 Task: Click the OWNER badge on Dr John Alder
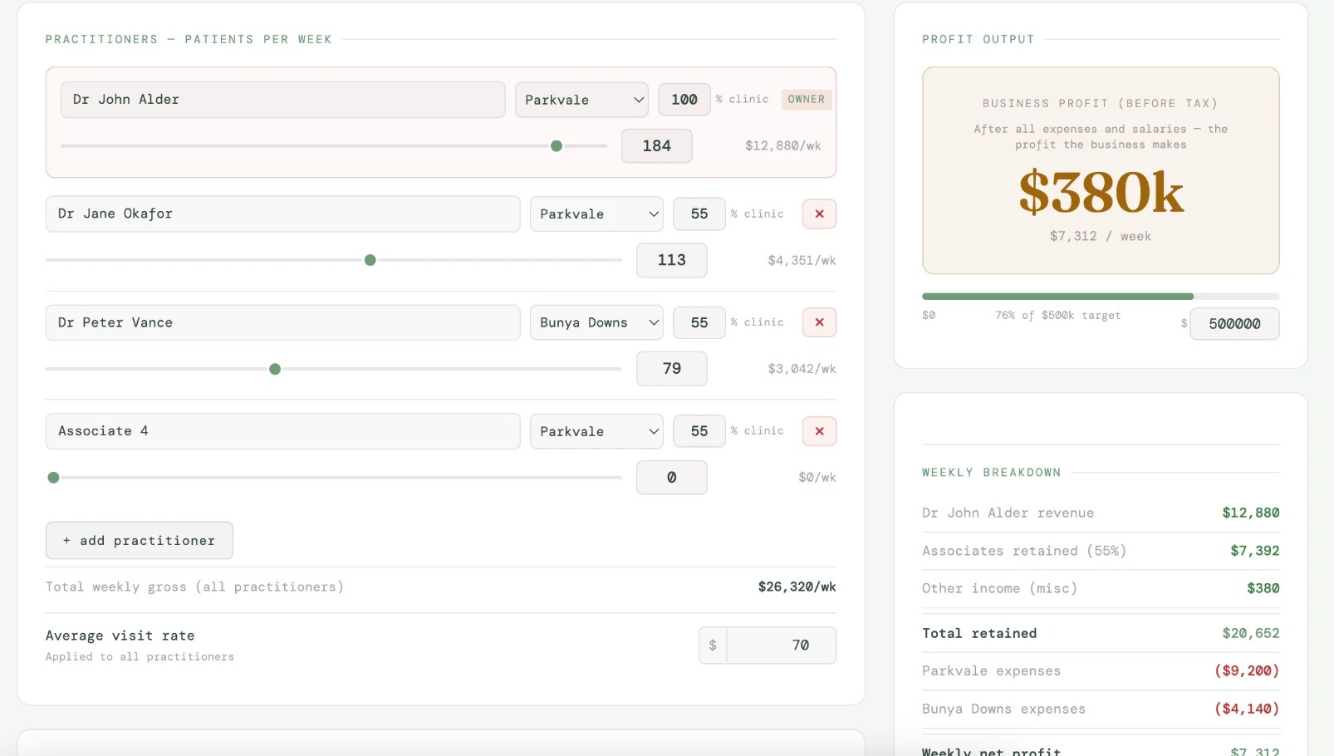click(807, 99)
